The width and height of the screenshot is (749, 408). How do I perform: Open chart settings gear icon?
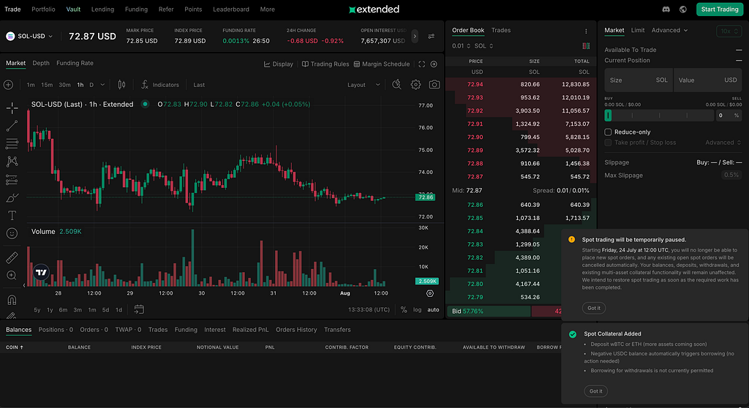(415, 85)
